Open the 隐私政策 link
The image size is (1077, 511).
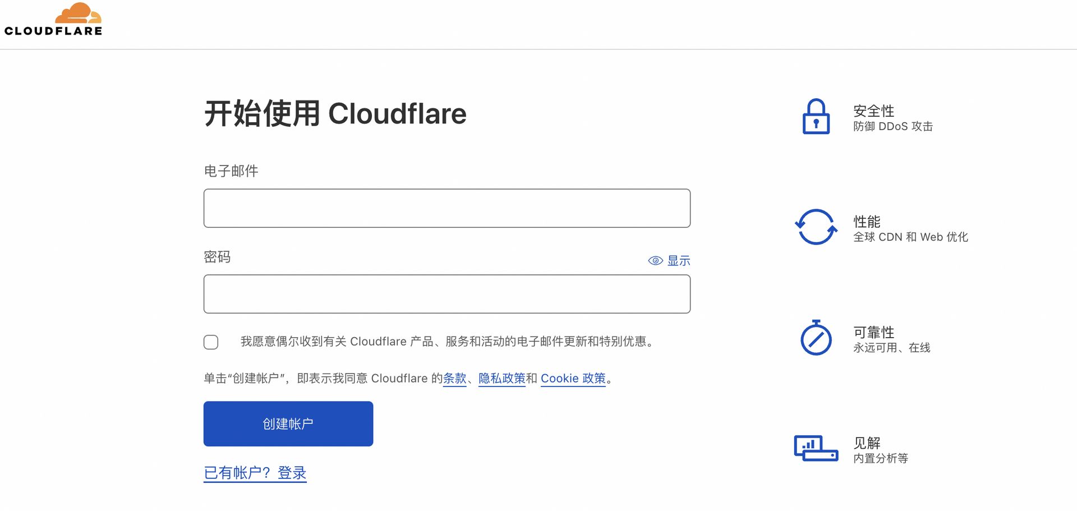[x=501, y=379]
